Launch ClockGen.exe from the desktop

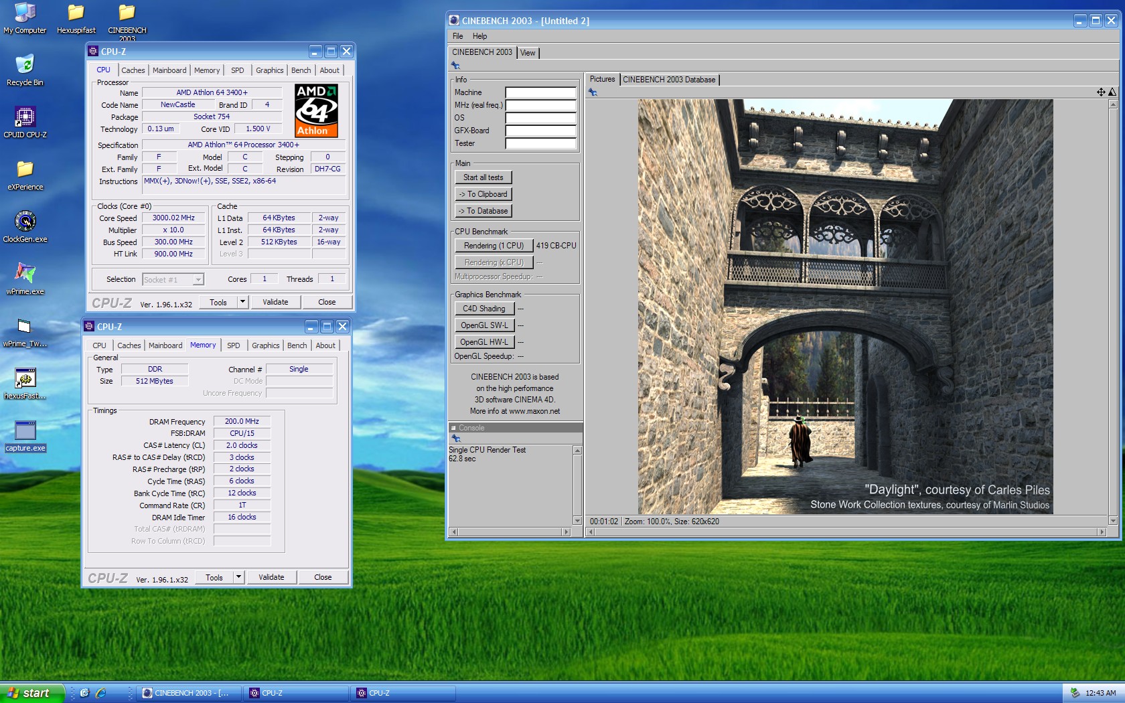(25, 227)
